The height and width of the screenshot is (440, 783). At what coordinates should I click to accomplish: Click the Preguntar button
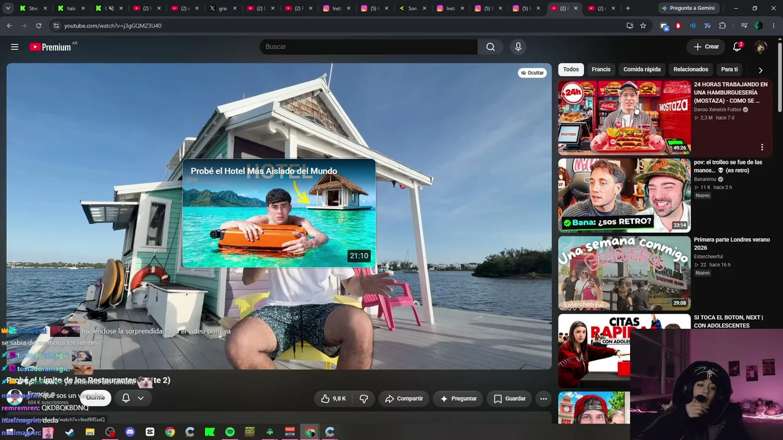click(458, 398)
